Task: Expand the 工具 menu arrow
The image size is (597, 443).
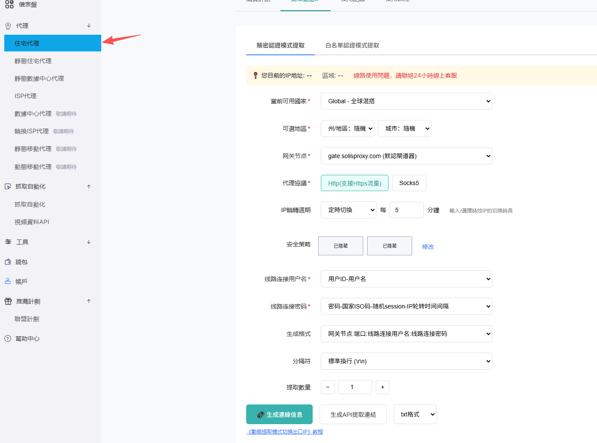Action: point(89,242)
